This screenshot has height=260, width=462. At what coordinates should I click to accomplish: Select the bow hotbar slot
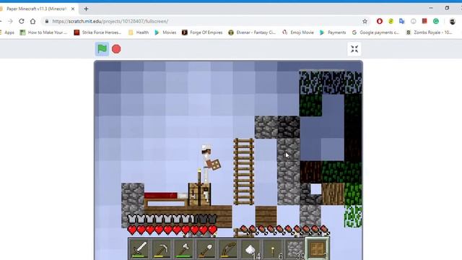pos(229,249)
